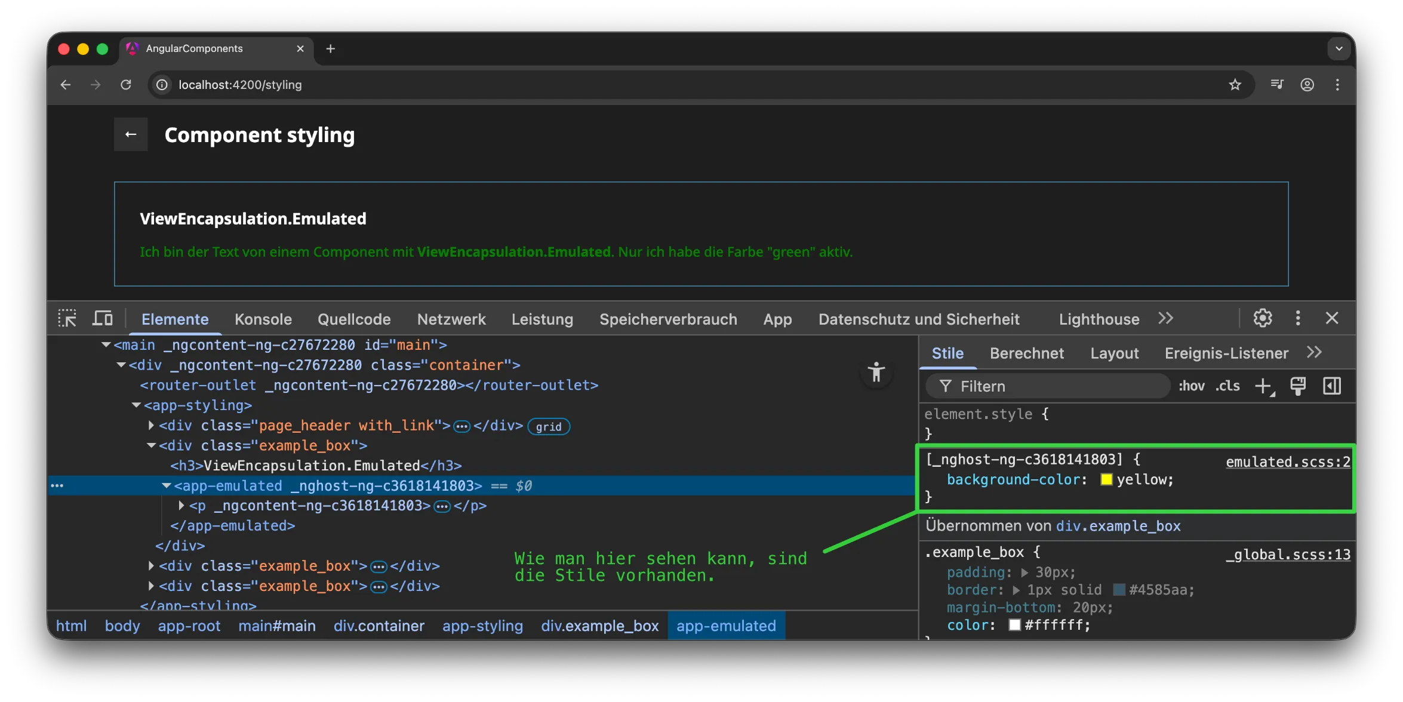Switch to the Konsole tab

263,319
